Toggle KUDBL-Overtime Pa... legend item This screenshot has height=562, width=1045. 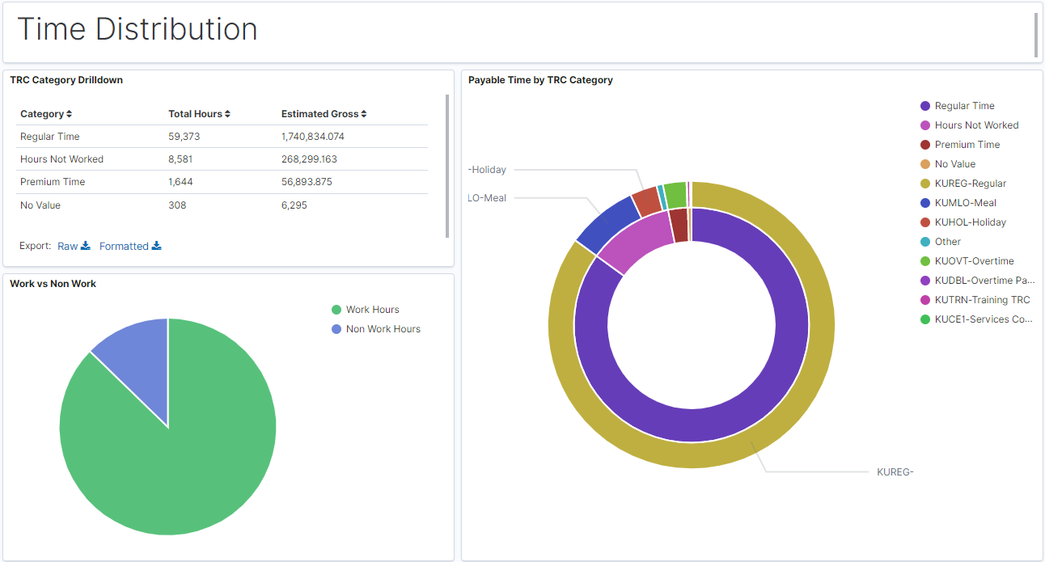click(978, 281)
